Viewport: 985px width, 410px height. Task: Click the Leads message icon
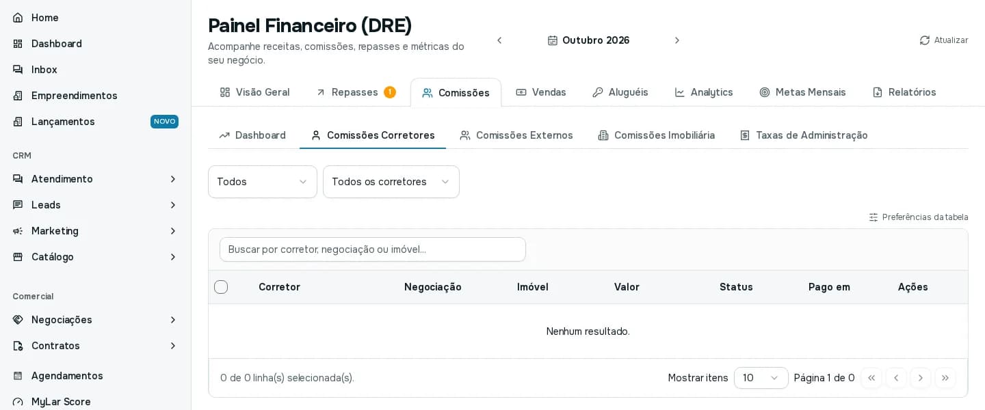click(18, 205)
